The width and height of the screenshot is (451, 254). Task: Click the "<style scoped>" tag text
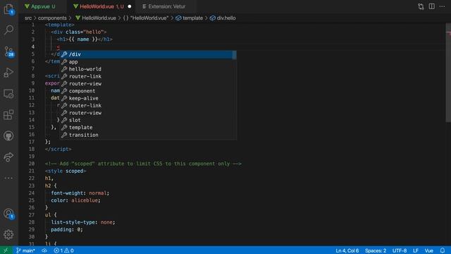[x=66, y=171]
